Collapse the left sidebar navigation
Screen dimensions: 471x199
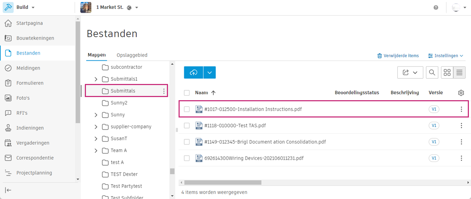click(x=8, y=190)
